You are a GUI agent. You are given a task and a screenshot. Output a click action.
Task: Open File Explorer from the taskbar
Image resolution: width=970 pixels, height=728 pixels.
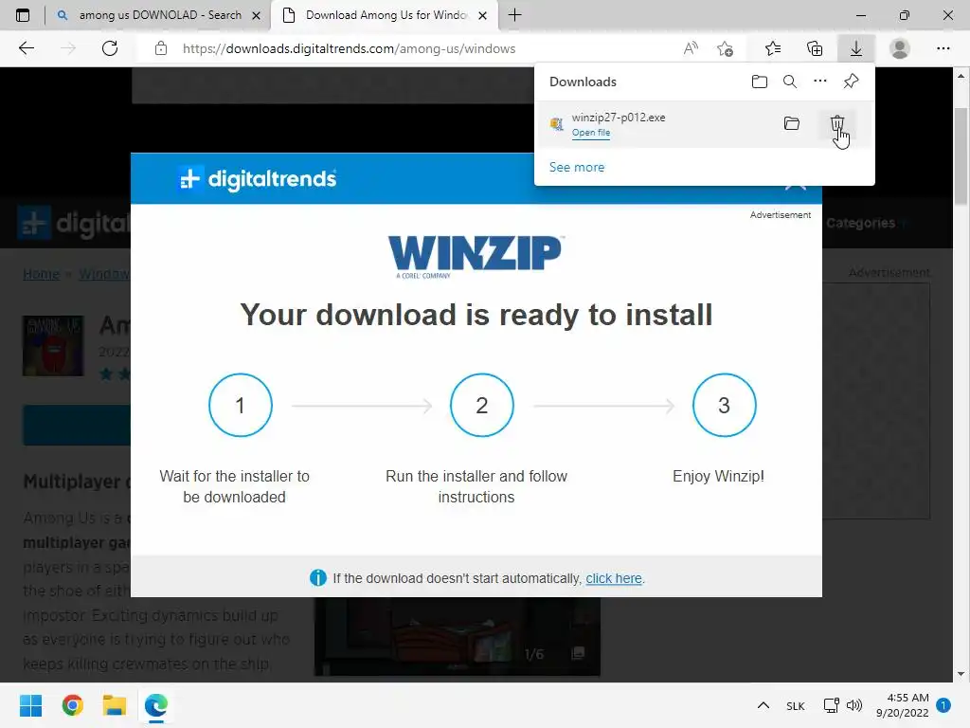click(115, 705)
